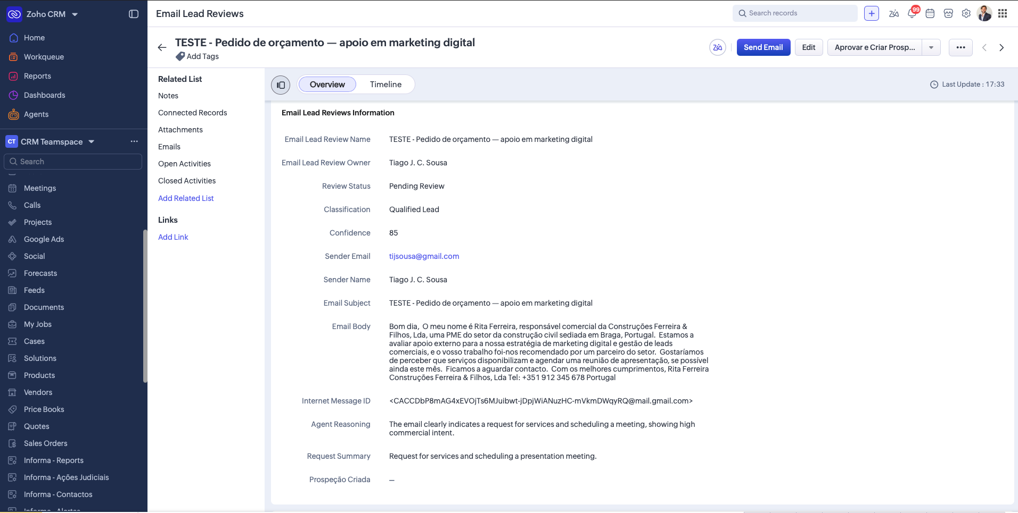Open the more options ellipsis button

point(960,47)
